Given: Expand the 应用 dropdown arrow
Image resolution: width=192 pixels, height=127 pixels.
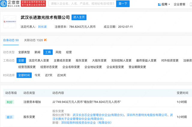Looking at the screenshot, I should coord(169,4).
